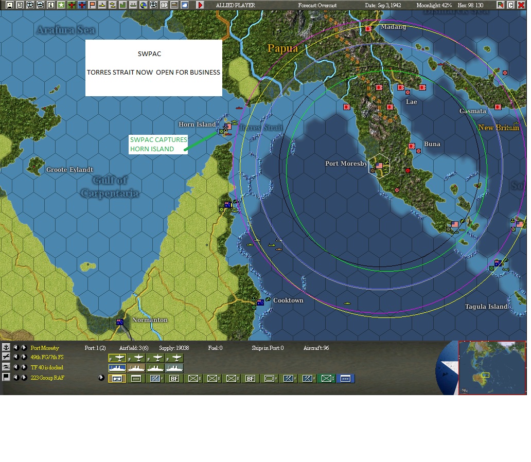Click the green industry graph icon
Image resolution: width=531 pixels, height=462 pixels.
coord(122,5)
